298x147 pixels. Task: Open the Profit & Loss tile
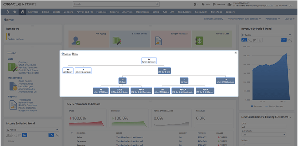212,39
